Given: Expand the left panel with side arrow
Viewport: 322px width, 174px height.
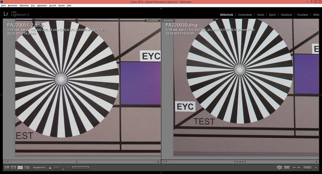Looking at the screenshot, I should point(1,95).
